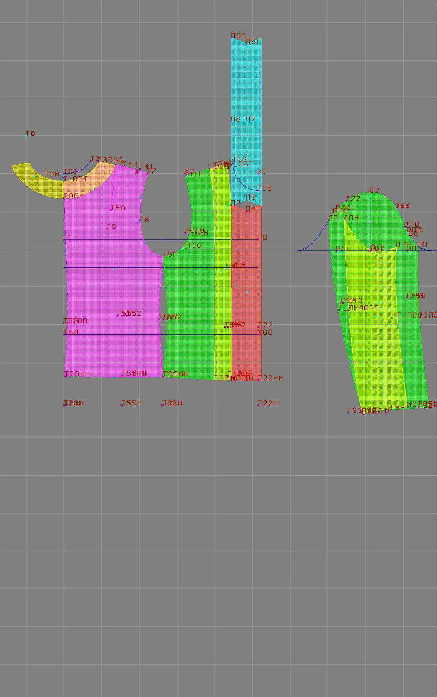Select the X2 point label
The width and height of the screenshot is (437, 697).
point(190,171)
